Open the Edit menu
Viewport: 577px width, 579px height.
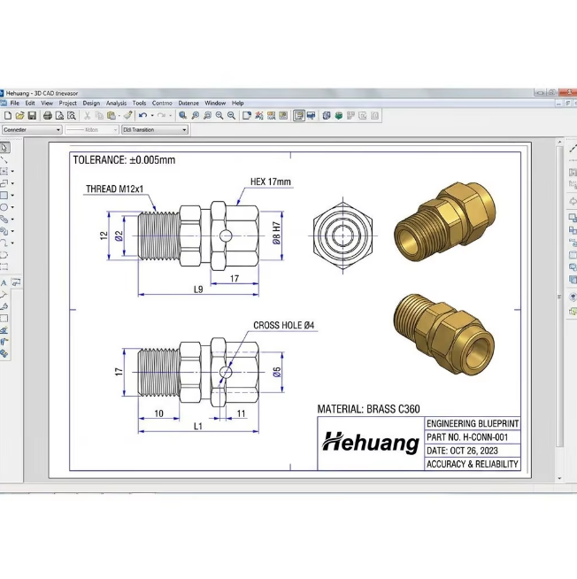coord(30,104)
